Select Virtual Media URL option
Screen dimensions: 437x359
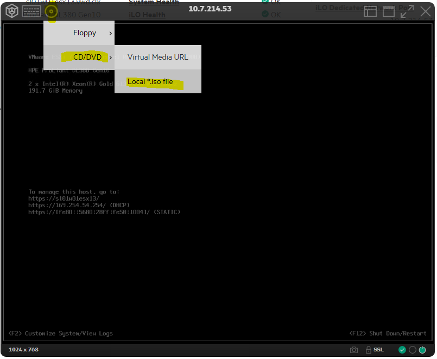[158, 57]
